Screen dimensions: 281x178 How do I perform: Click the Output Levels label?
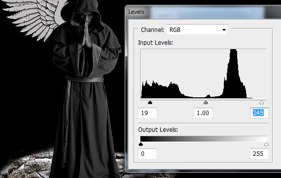tap(158, 130)
